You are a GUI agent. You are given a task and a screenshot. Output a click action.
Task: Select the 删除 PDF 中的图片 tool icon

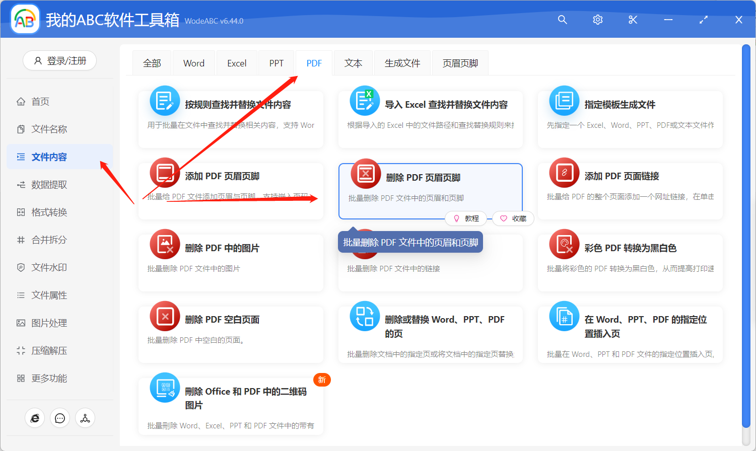164,245
